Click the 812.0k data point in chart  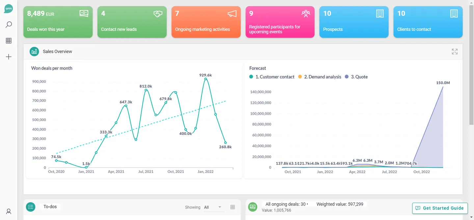click(146, 90)
